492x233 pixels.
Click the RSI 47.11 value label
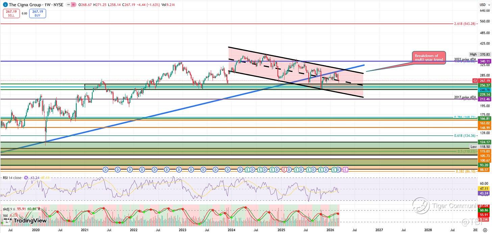tap(484, 188)
